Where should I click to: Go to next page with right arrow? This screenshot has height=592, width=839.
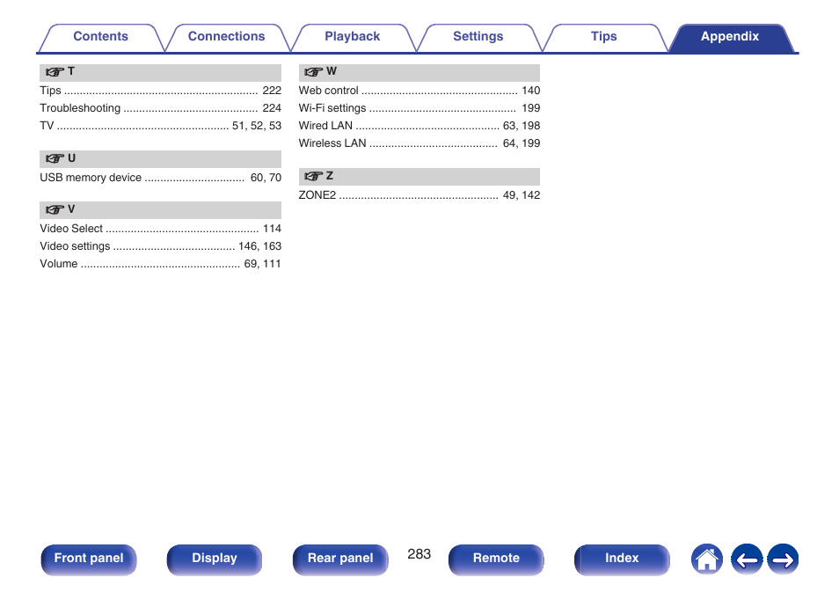tap(783, 559)
